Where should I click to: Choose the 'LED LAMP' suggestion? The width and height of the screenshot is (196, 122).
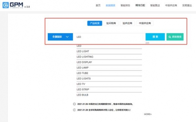click(x=109, y=68)
